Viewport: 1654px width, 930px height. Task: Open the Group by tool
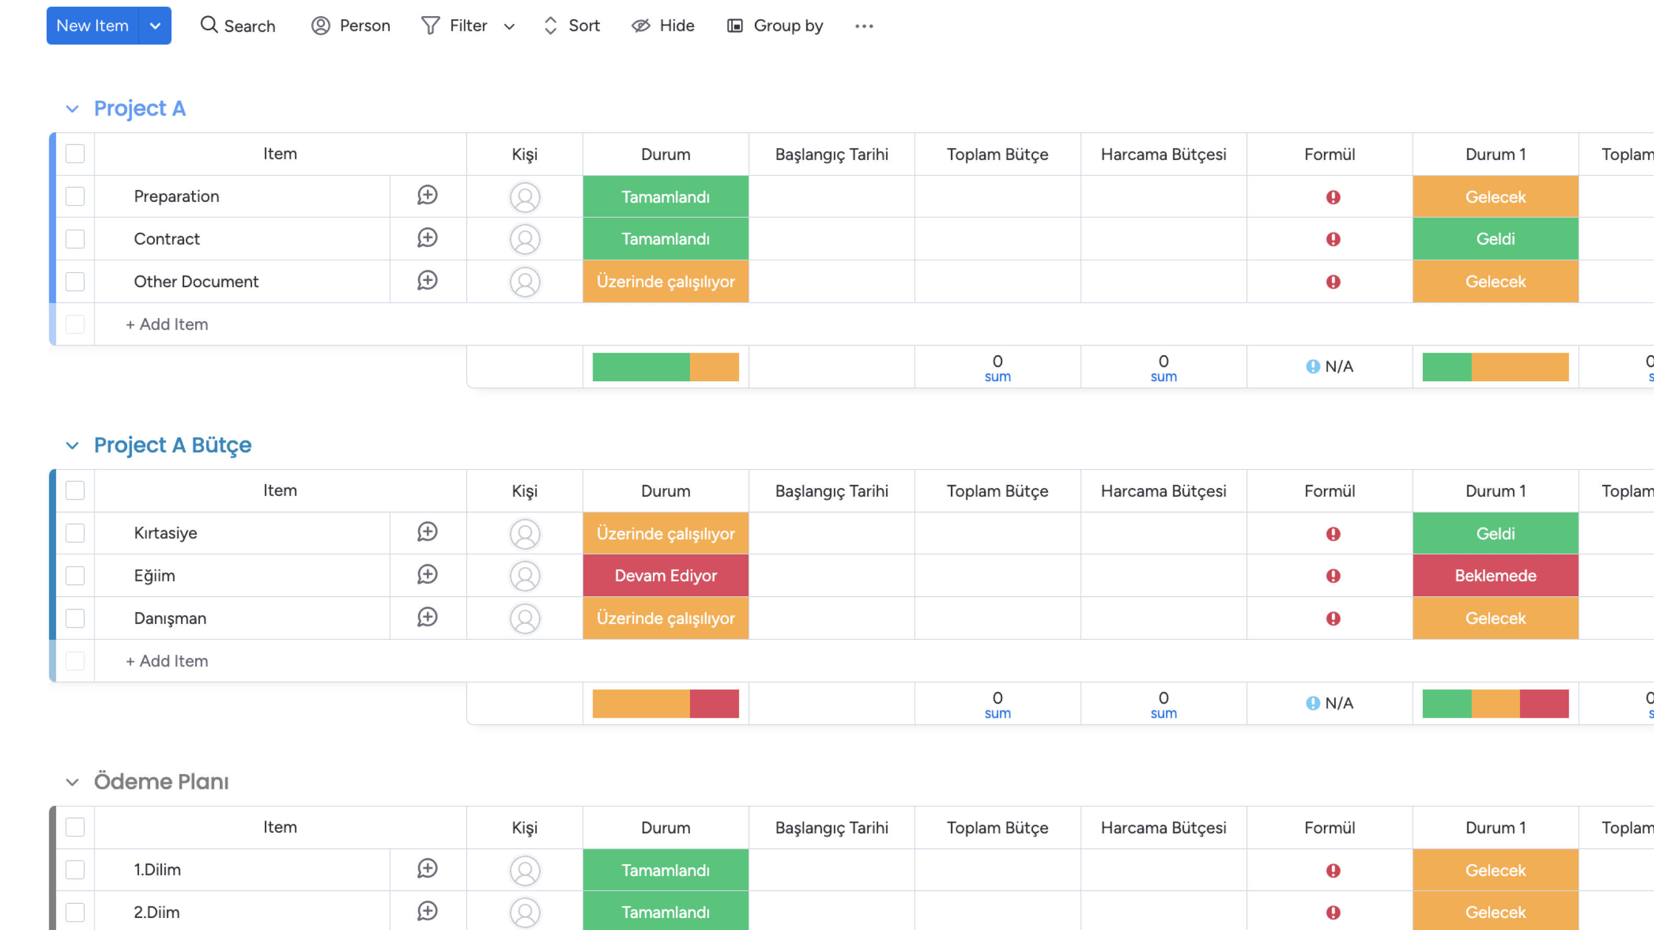click(x=774, y=26)
